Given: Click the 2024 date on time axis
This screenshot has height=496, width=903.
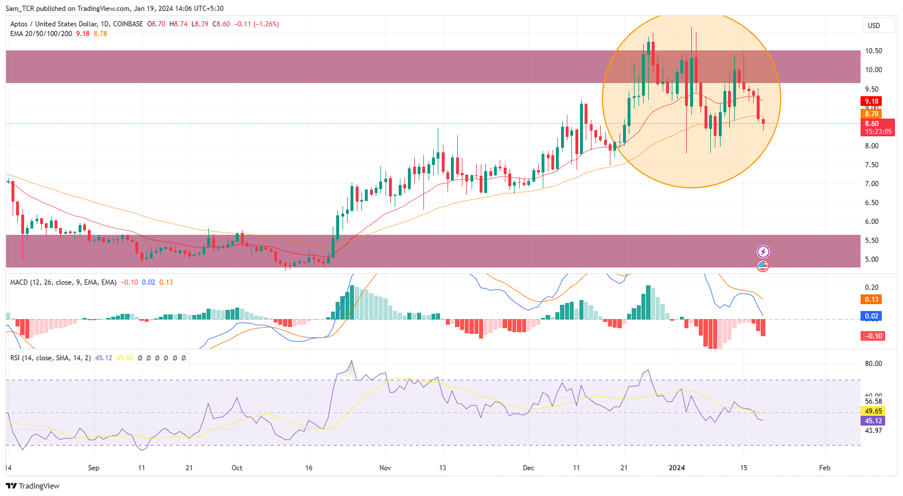Looking at the screenshot, I should pos(677,468).
